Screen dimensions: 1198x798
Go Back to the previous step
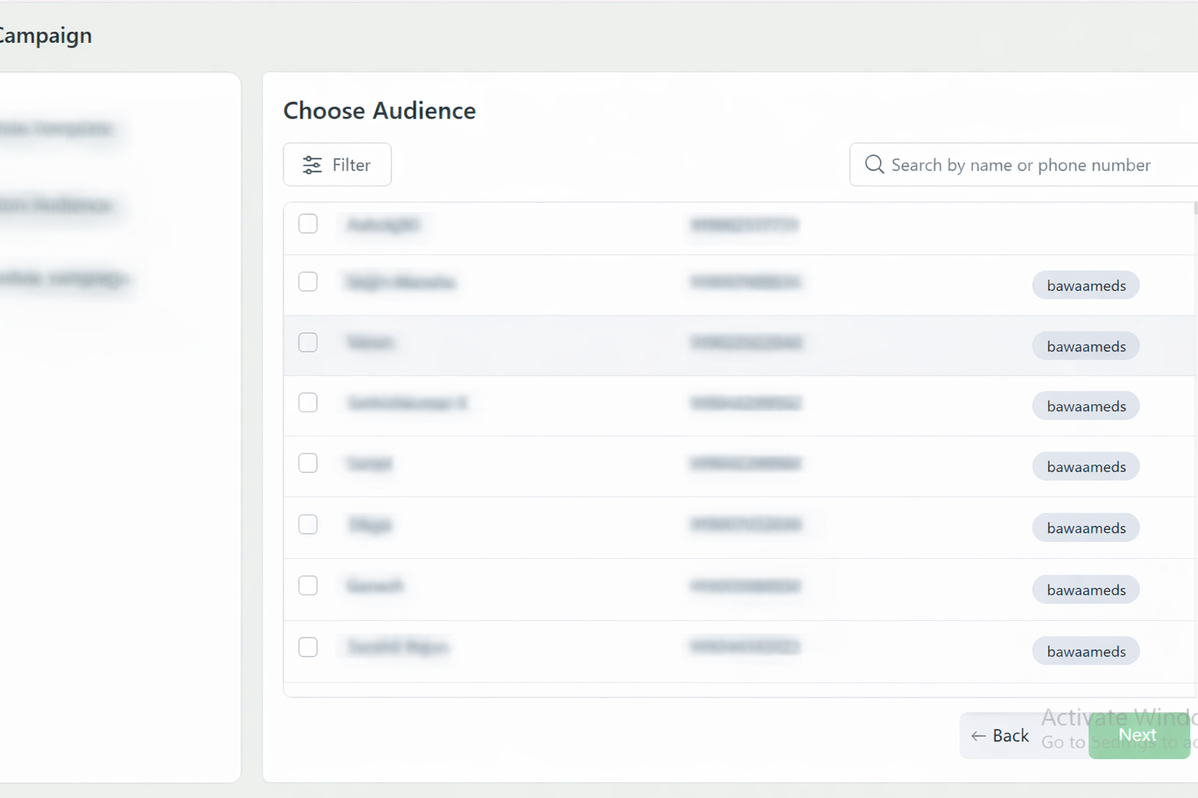tap(1001, 736)
